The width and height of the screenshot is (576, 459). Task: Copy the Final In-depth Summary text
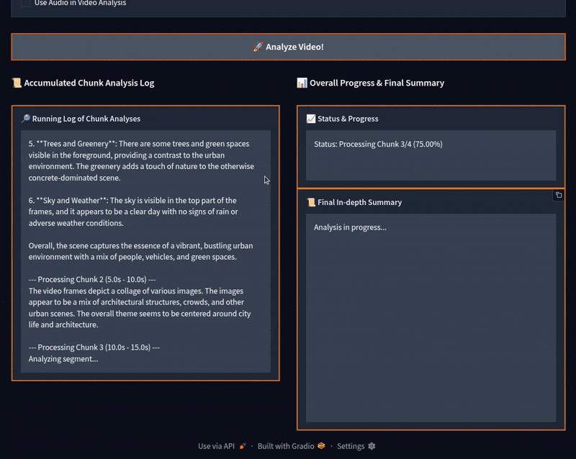(558, 196)
